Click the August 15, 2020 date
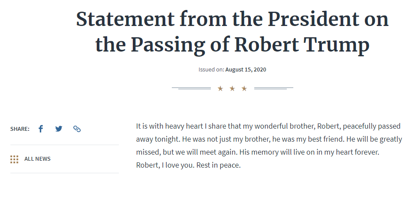 click(x=246, y=70)
